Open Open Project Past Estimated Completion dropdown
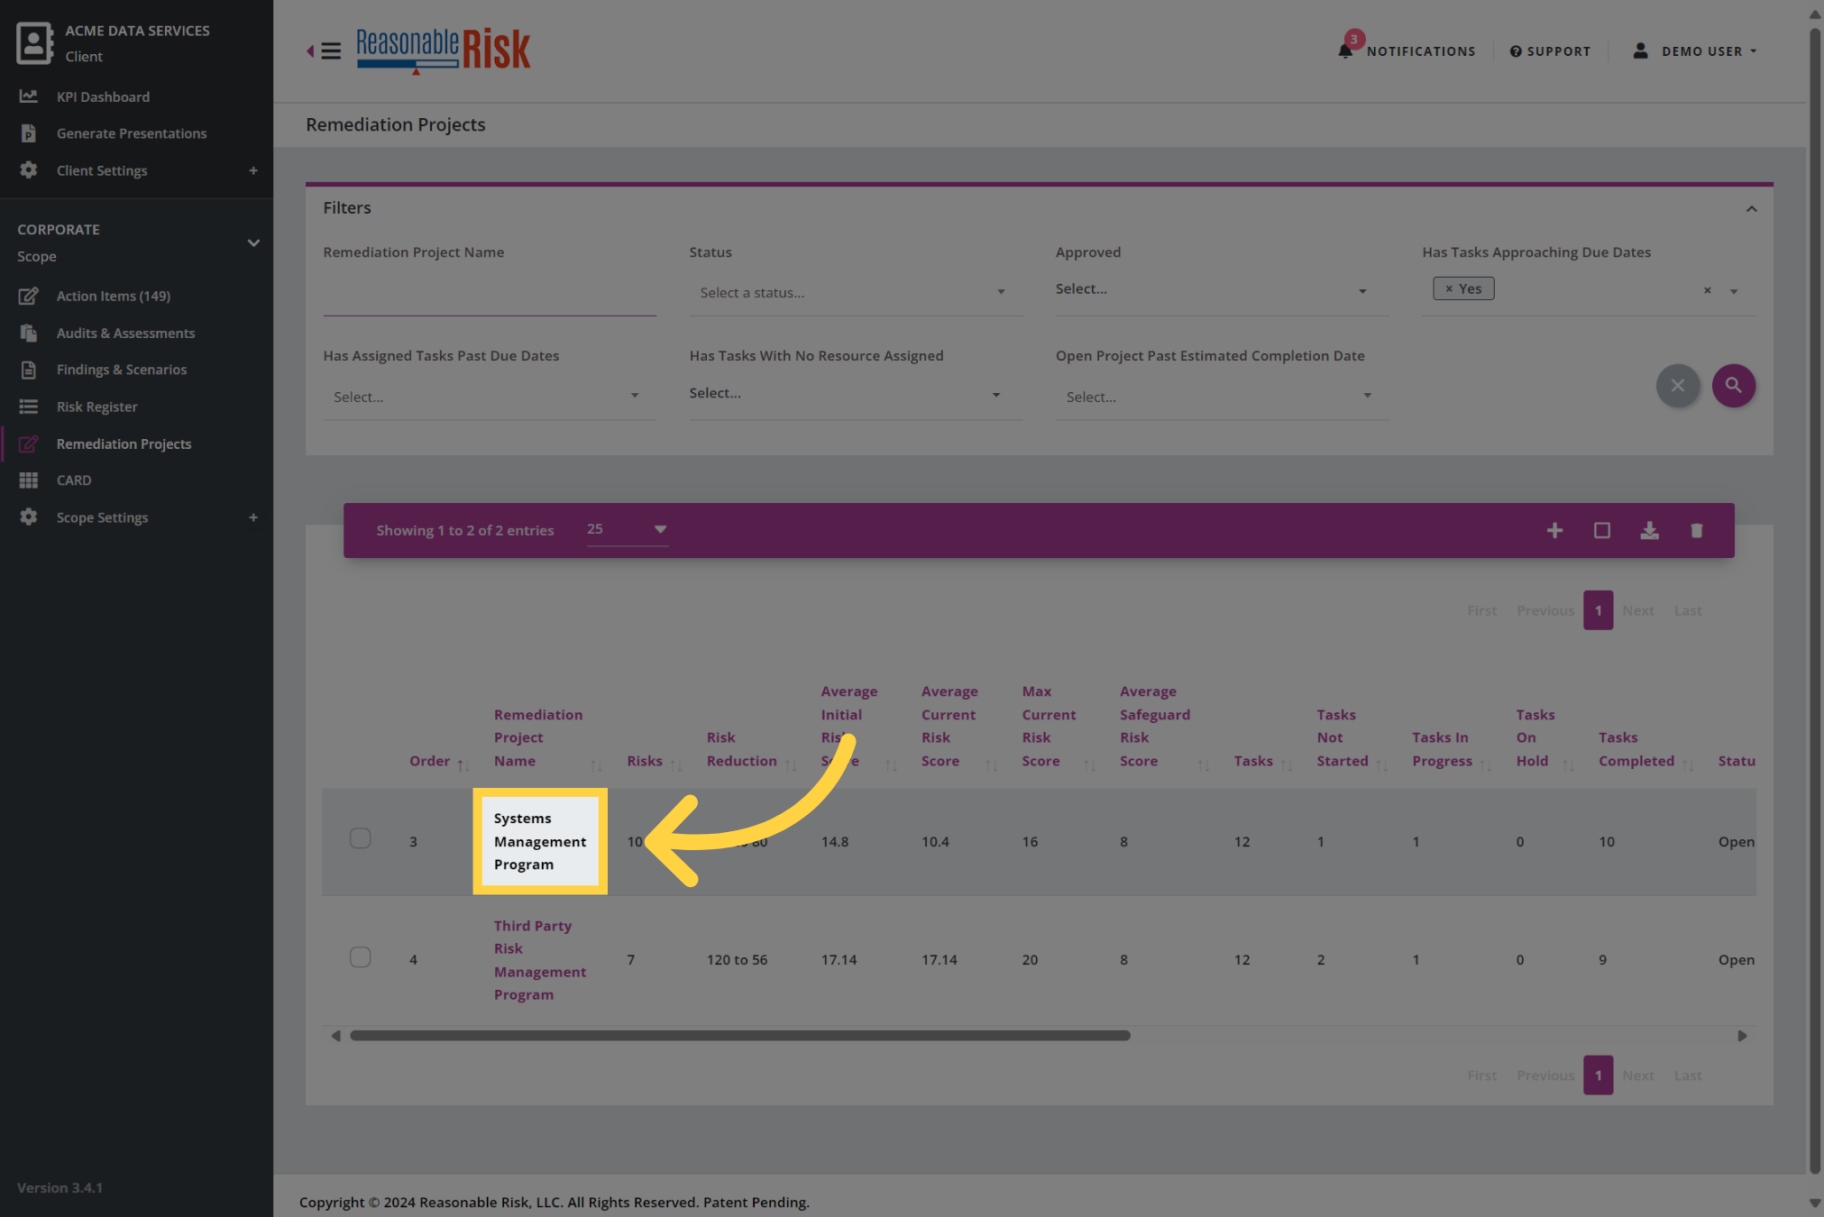This screenshot has width=1824, height=1217. click(x=1222, y=397)
